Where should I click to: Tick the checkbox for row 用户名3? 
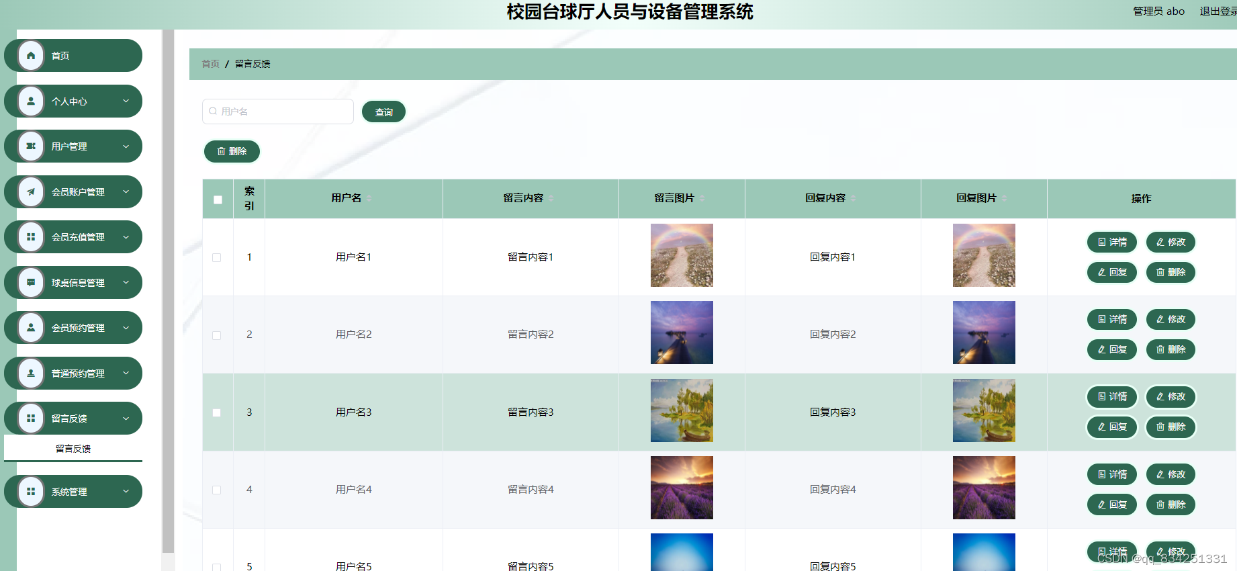coord(216,412)
